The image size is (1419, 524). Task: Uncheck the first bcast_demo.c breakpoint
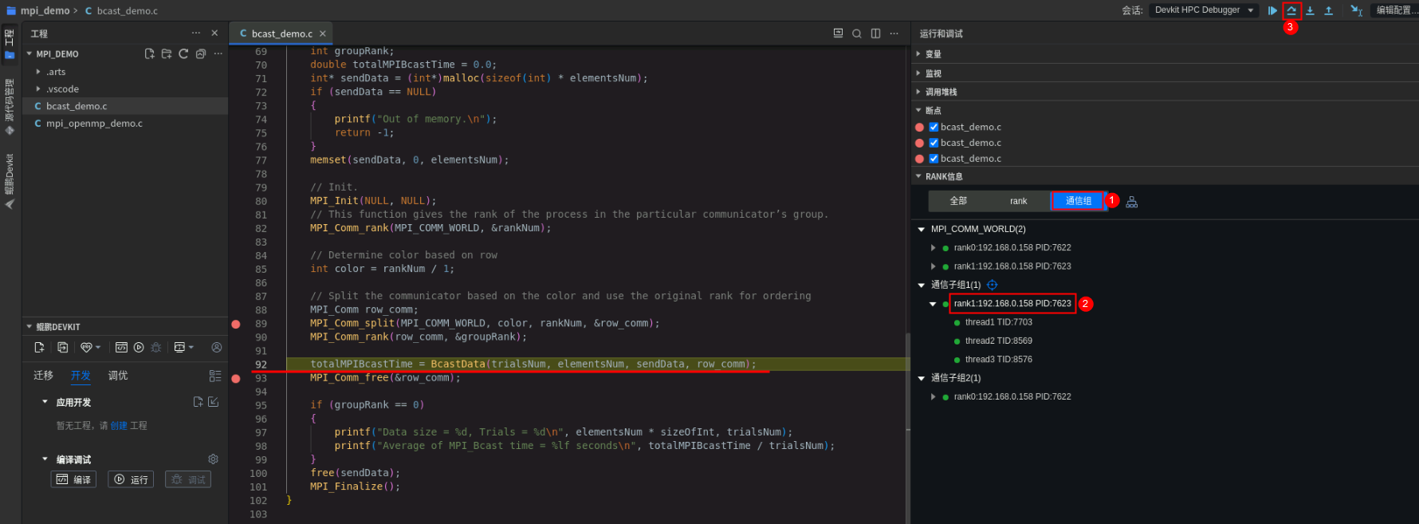934,127
